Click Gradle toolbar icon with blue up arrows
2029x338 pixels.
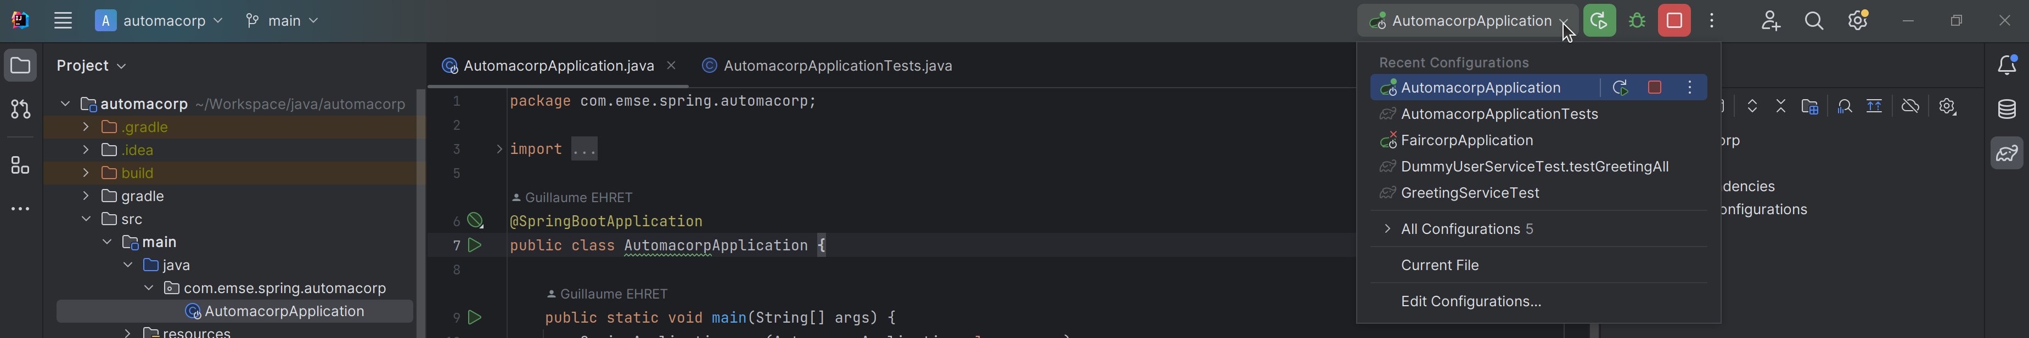tap(1875, 106)
